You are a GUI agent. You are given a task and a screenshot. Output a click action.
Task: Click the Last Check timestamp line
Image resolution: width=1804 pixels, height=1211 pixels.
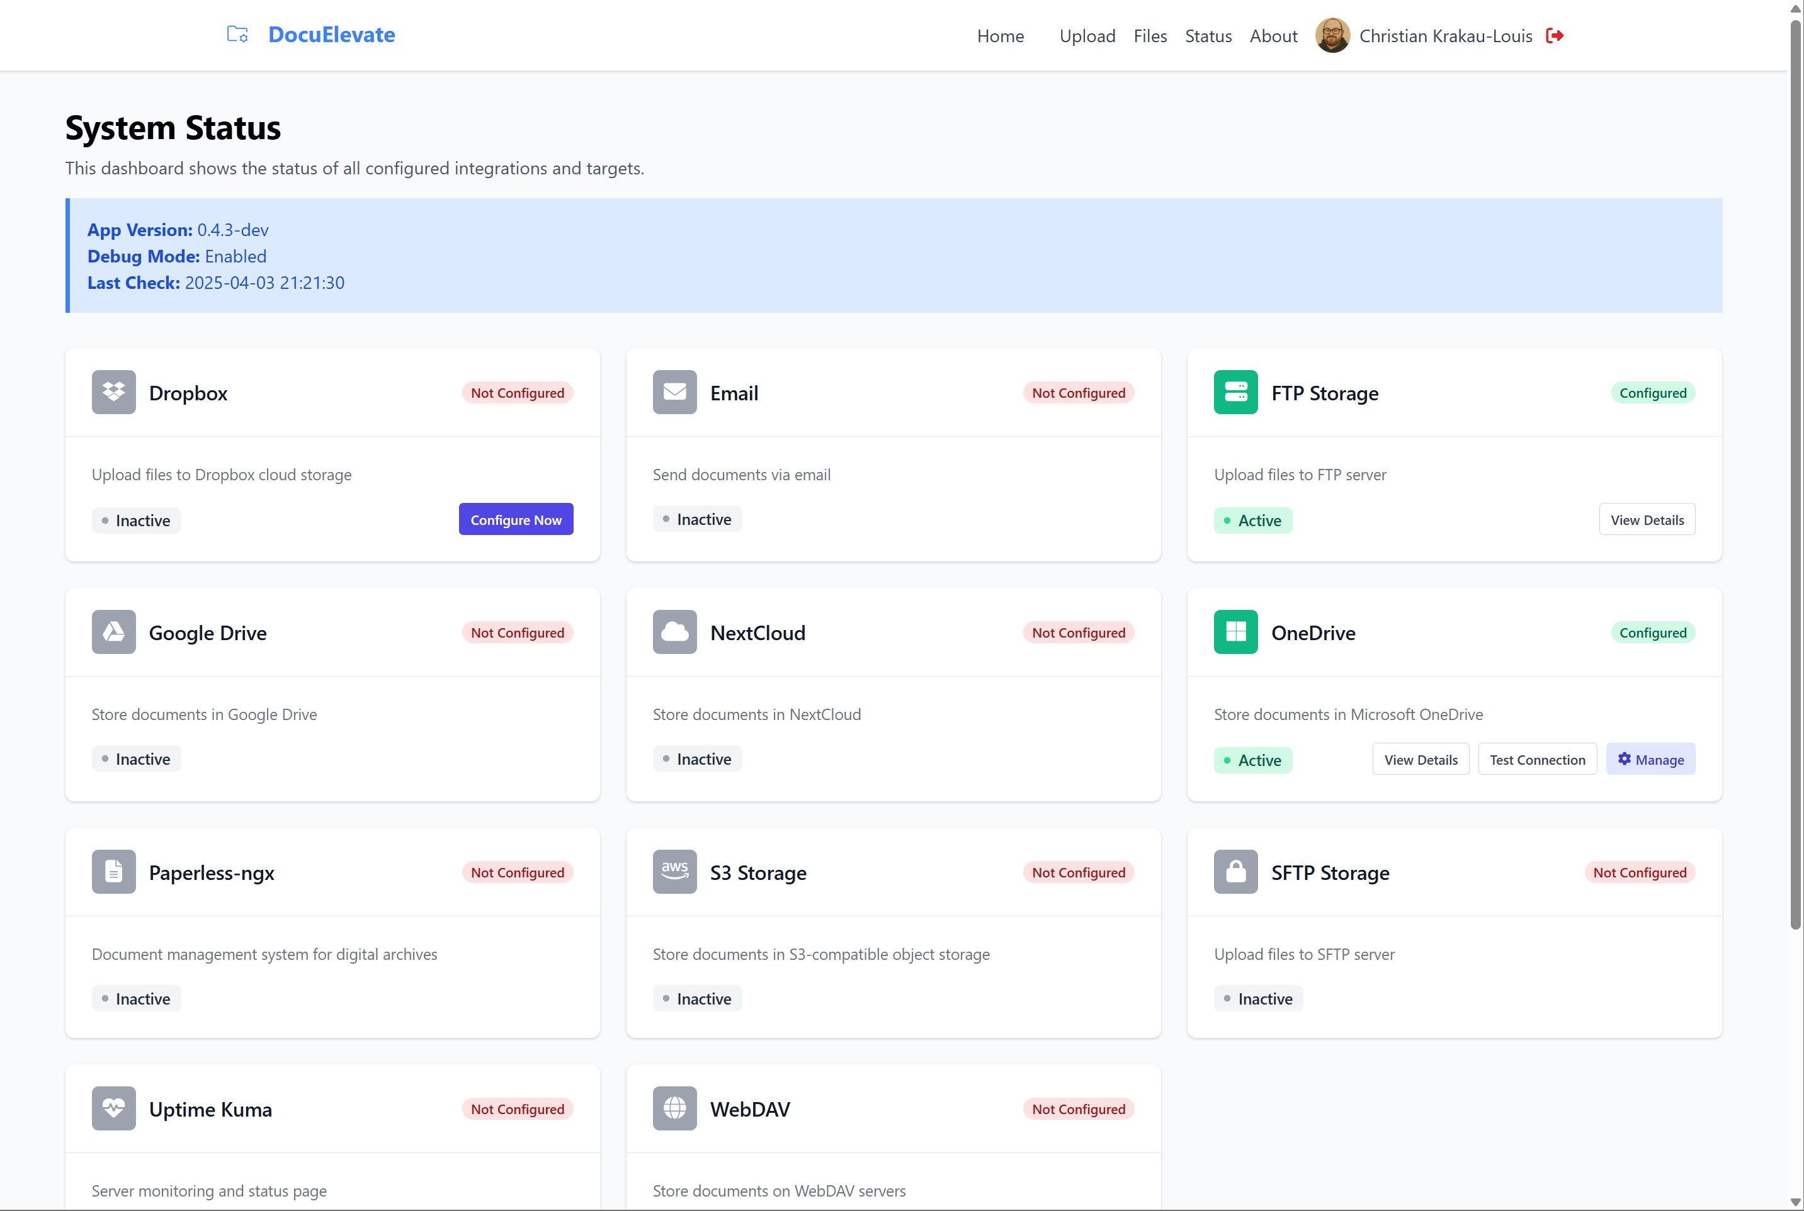click(x=215, y=283)
